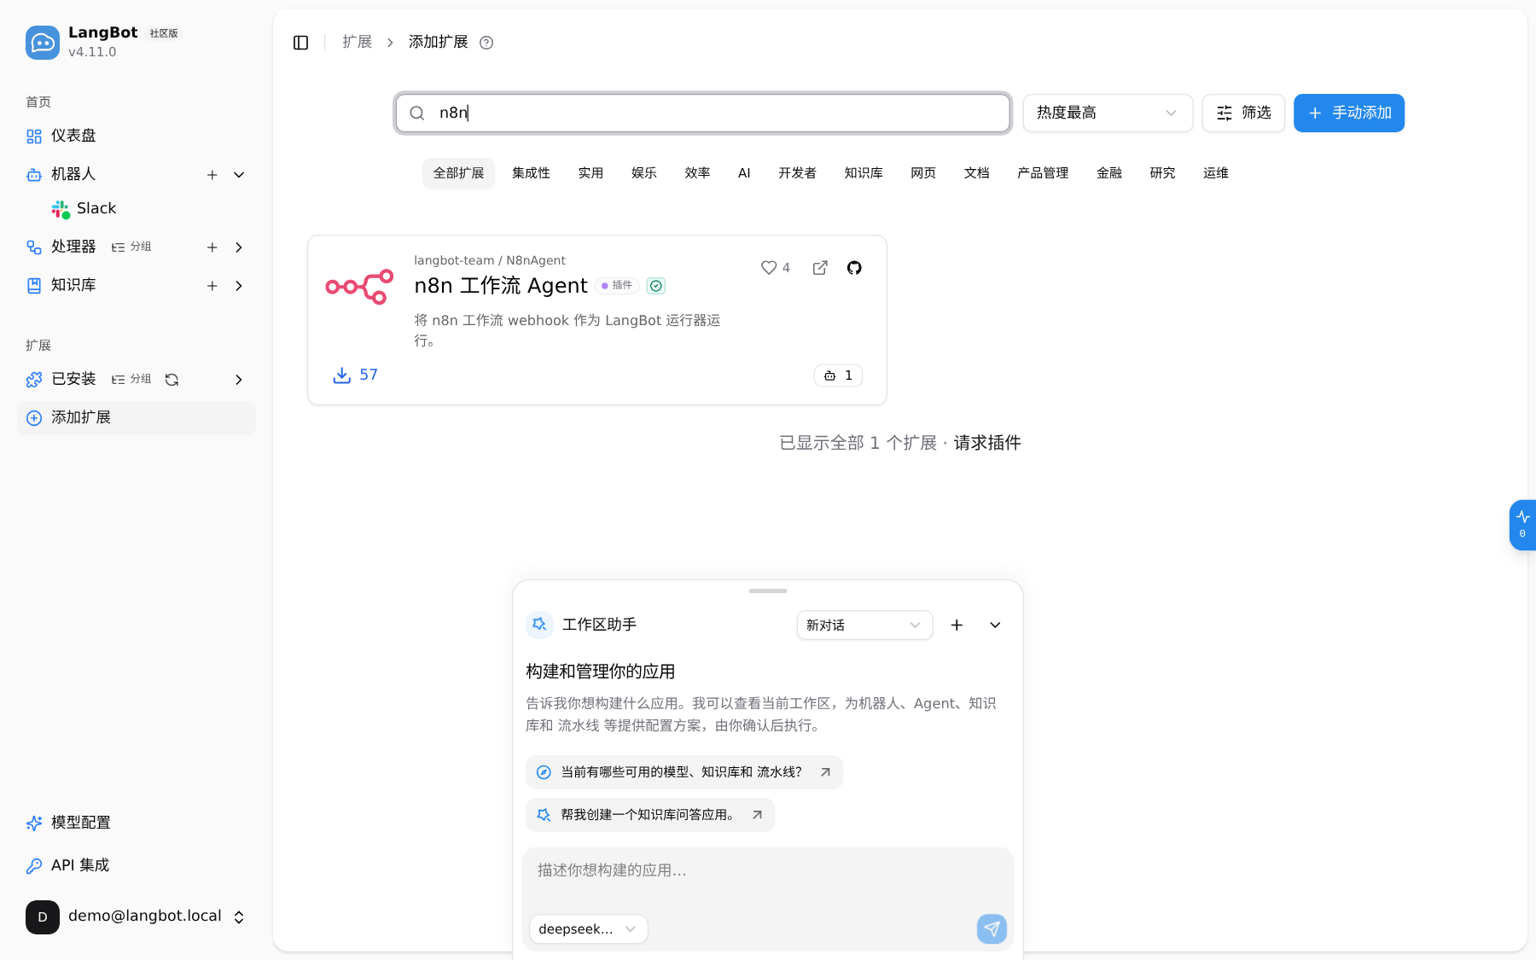Click the download count icon showing 57
Screen dimensions: 1536x960
[342, 375]
